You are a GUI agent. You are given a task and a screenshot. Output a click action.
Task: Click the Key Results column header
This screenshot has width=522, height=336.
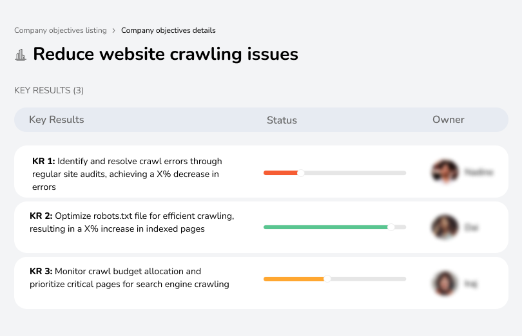57,120
